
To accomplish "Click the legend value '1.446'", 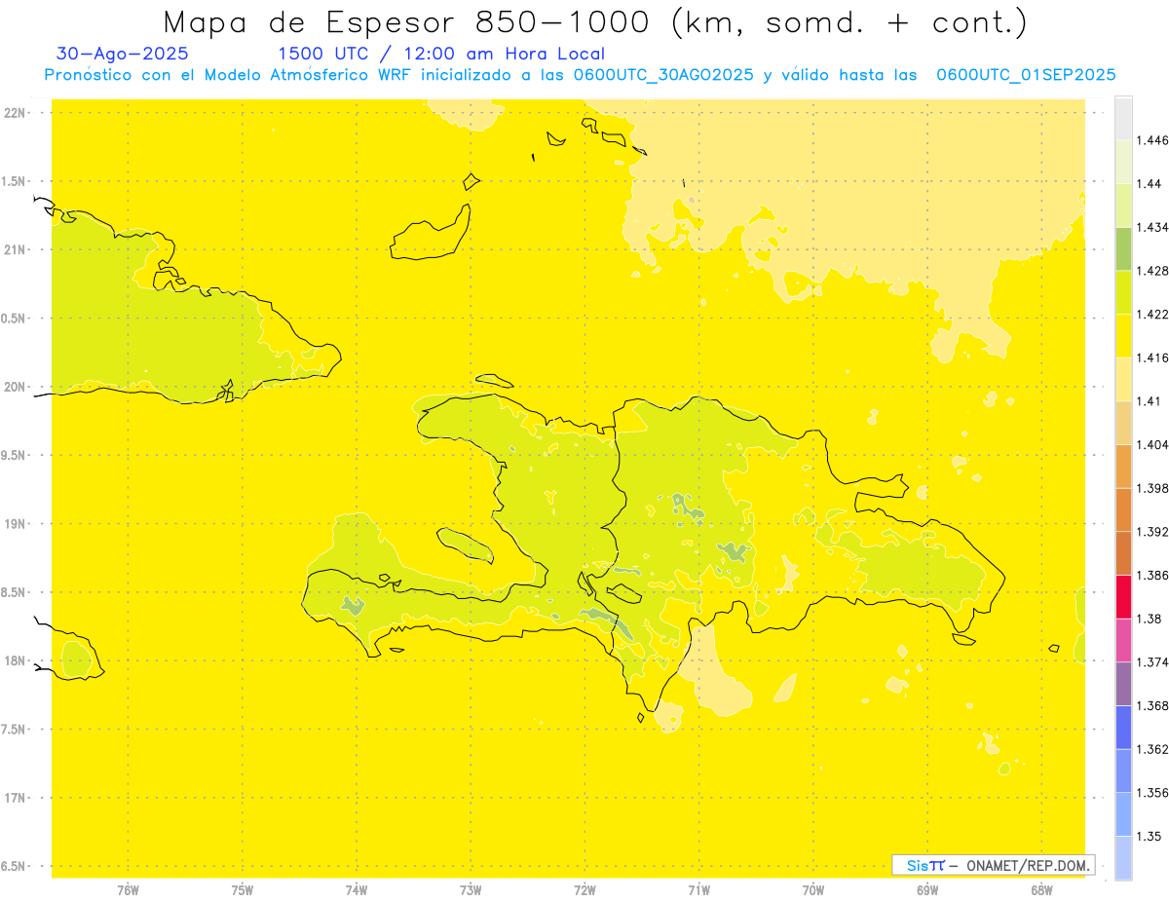I will (1152, 140).
